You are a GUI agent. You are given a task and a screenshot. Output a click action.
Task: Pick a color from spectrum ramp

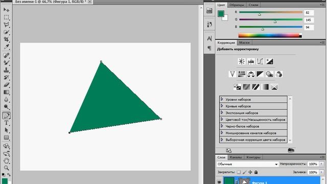(x=270, y=35)
